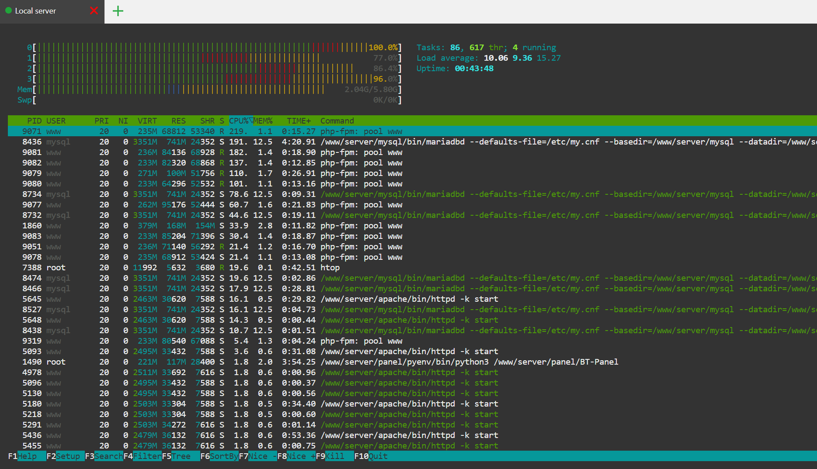Click the TIME+ column header
This screenshot has height=469, width=817.
pos(299,121)
